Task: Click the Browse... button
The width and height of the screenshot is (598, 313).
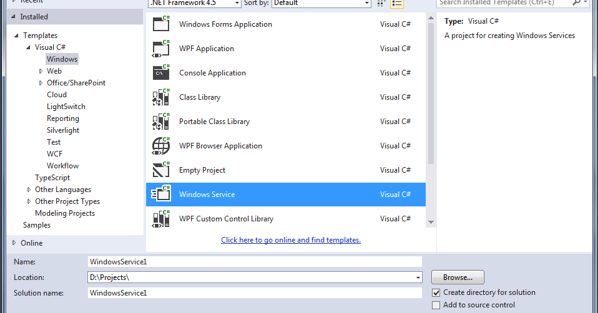Action: click(x=458, y=277)
